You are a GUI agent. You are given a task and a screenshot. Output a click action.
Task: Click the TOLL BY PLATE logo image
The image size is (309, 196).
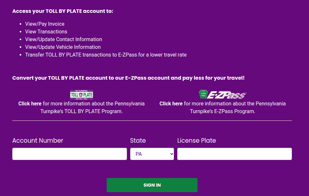(82, 95)
